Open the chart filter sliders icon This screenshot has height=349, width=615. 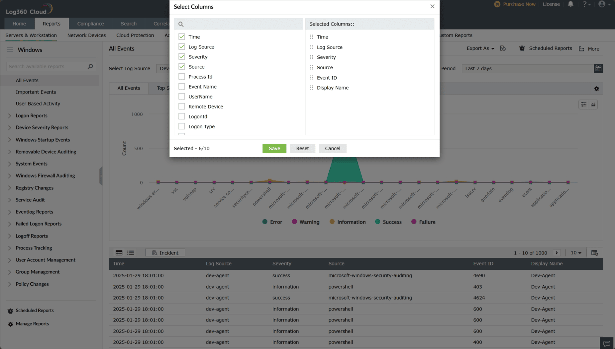(583, 104)
